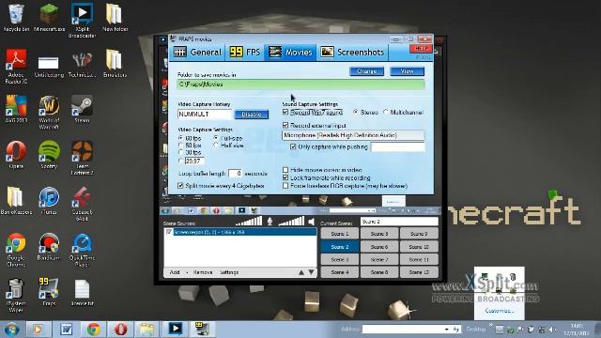Viewport: 601px width, 338px height.
Task: Move the selected source down with the arrow
Action: tap(311, 272)
